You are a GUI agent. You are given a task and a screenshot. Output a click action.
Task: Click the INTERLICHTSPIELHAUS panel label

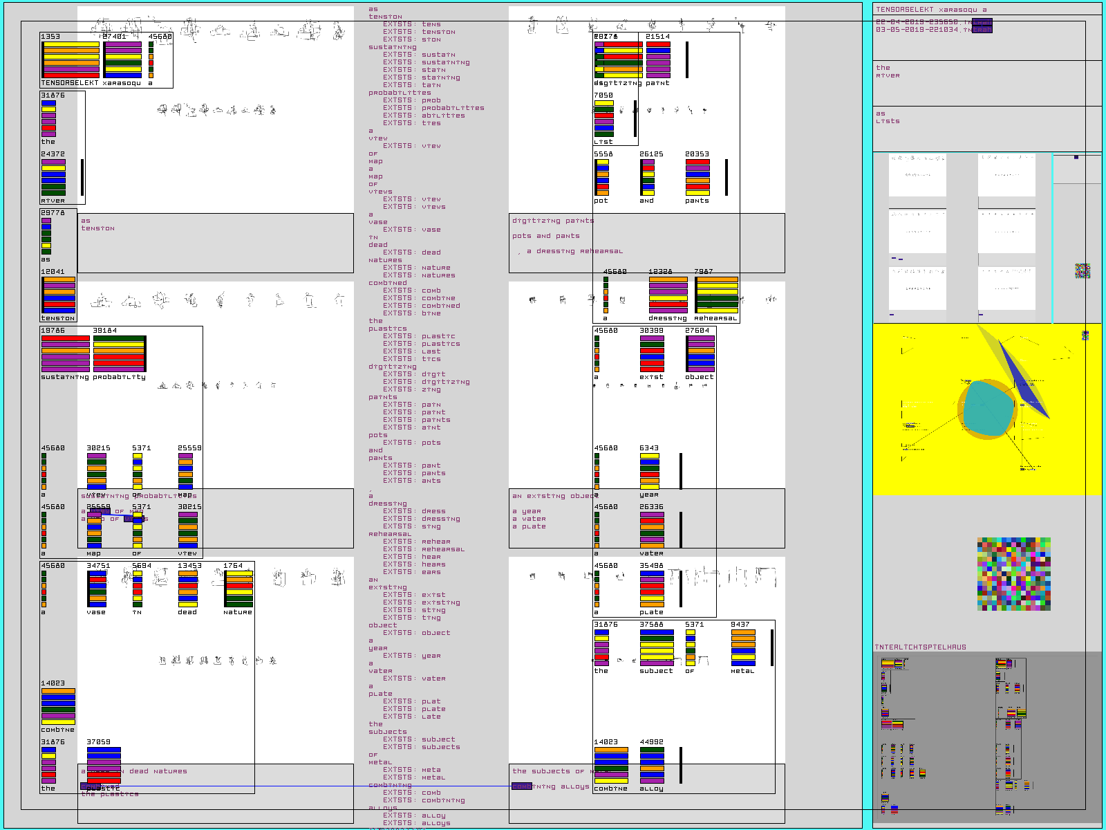(921, 647)
